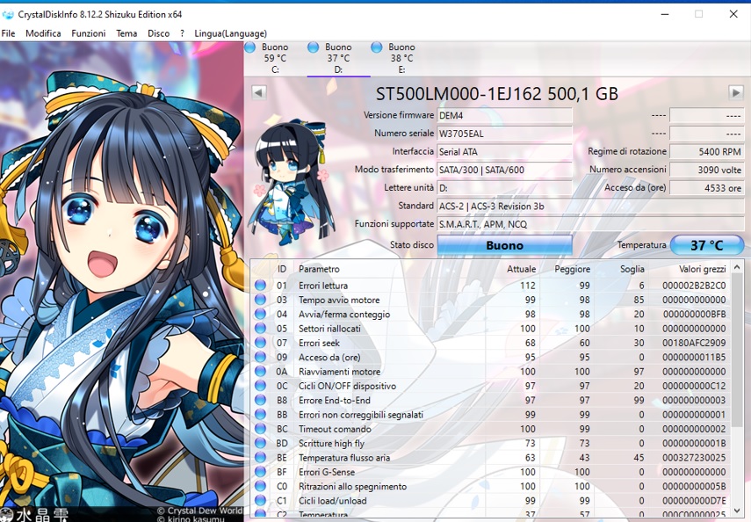Click the blue status orb for drive C:
This screenshot has height=522, width=751.
click(249, 47)
